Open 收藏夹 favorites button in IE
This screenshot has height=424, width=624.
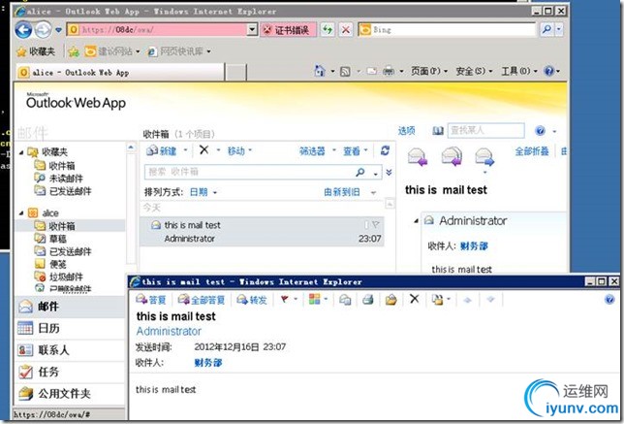36,51
